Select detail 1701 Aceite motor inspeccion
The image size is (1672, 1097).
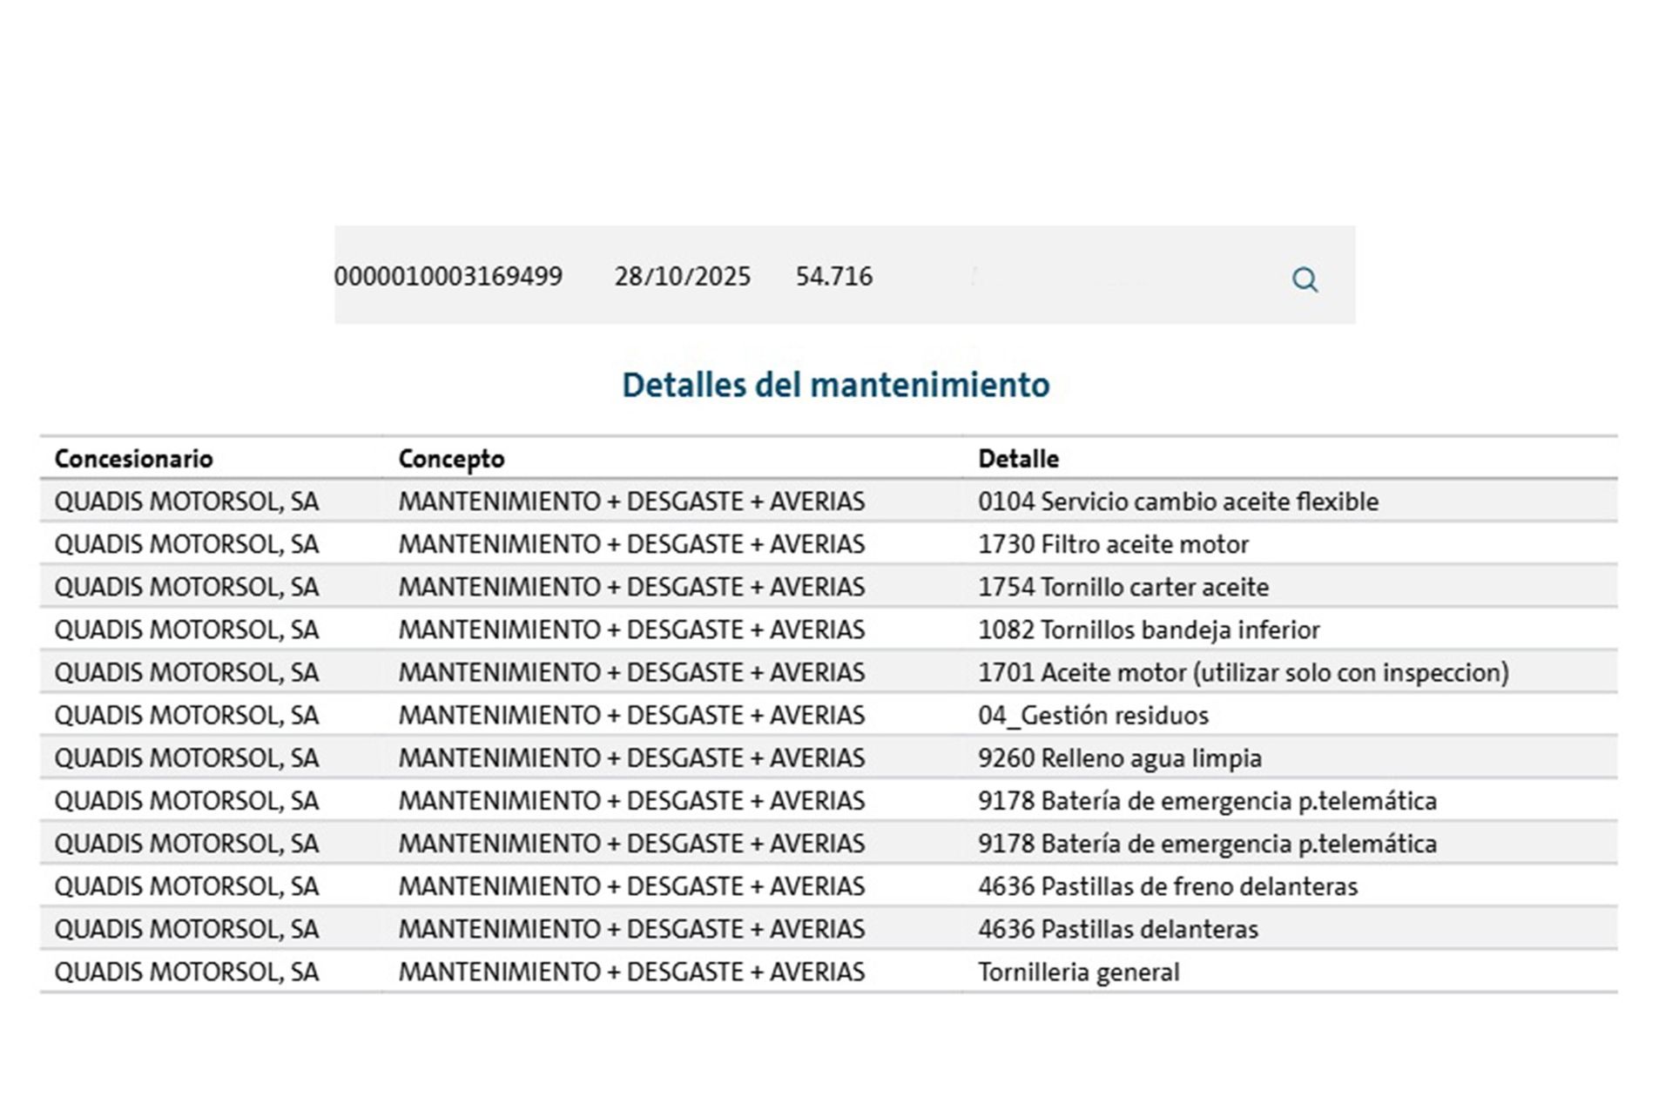coord(1244,672)
